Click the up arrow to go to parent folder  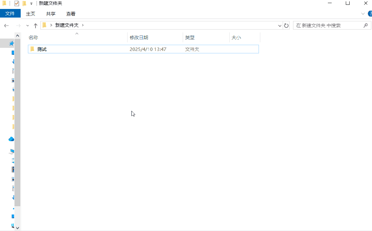(36, 25)
